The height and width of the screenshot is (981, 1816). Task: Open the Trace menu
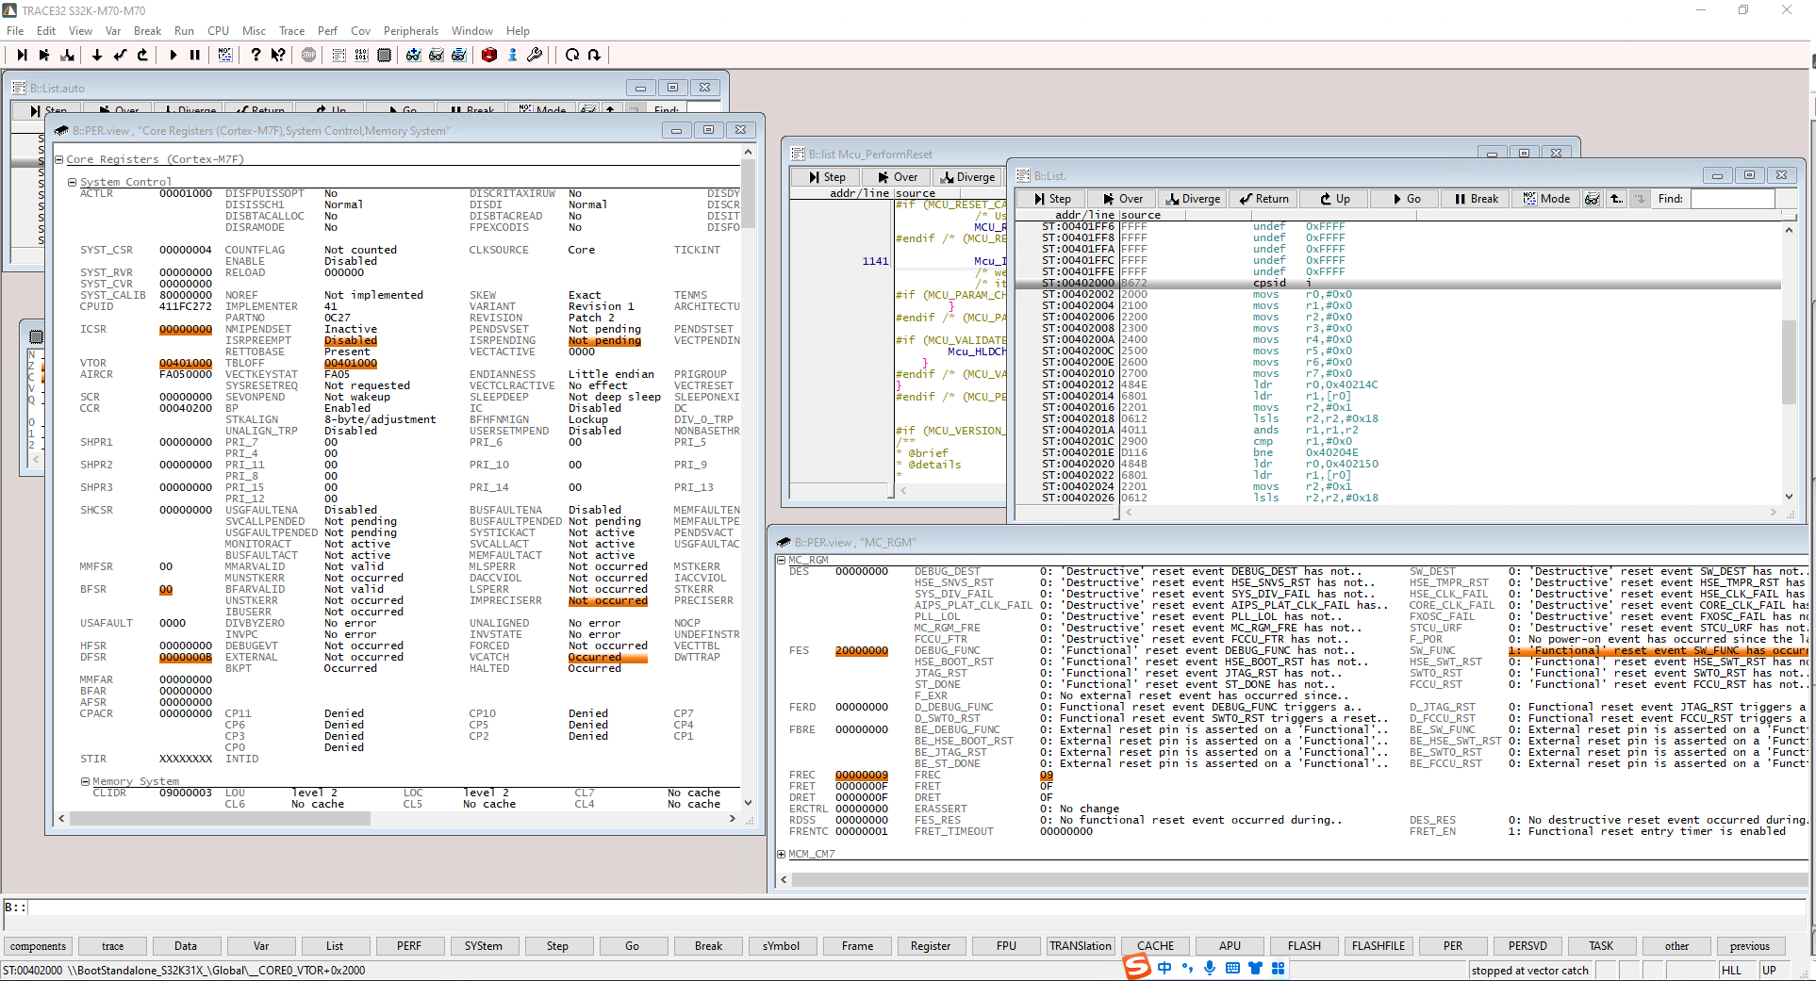click(x=291, y=30)
